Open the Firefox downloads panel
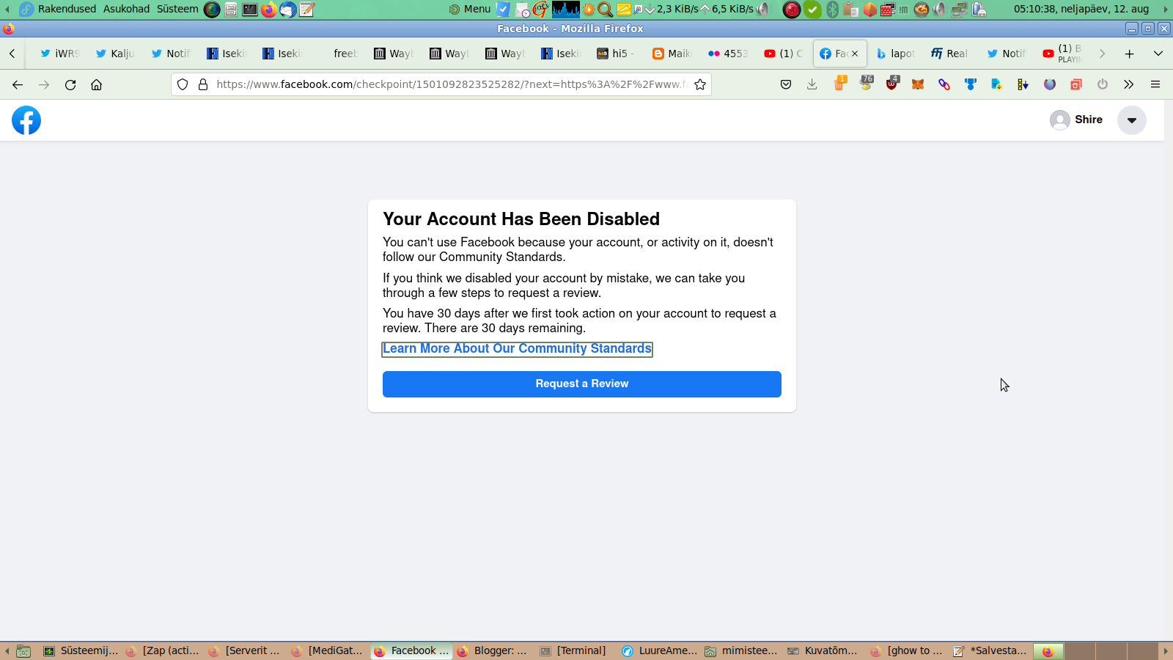Viewport: 1173px width, 660px height. (812, 84)
